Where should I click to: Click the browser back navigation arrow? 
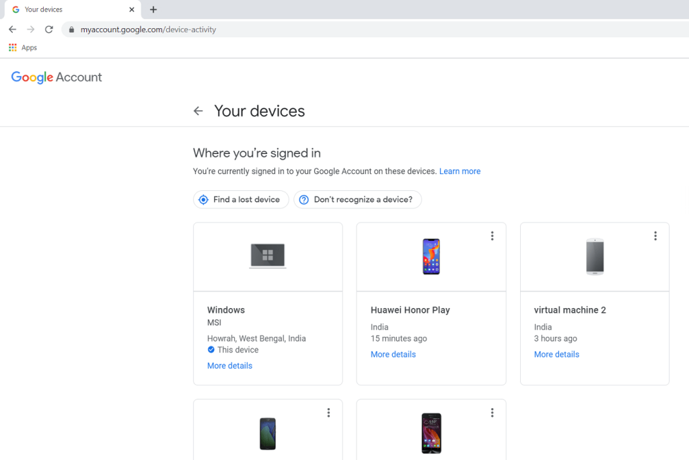click(x=12, y=30)
